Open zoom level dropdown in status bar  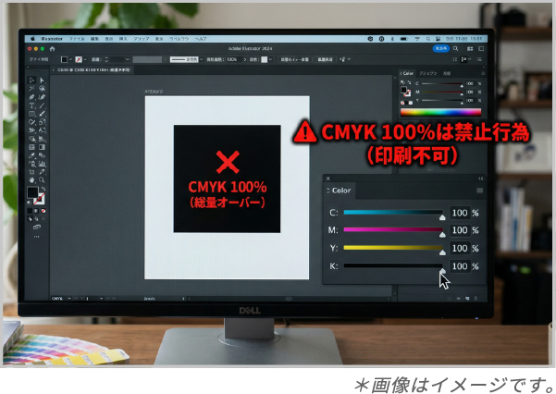coord(69,299)
